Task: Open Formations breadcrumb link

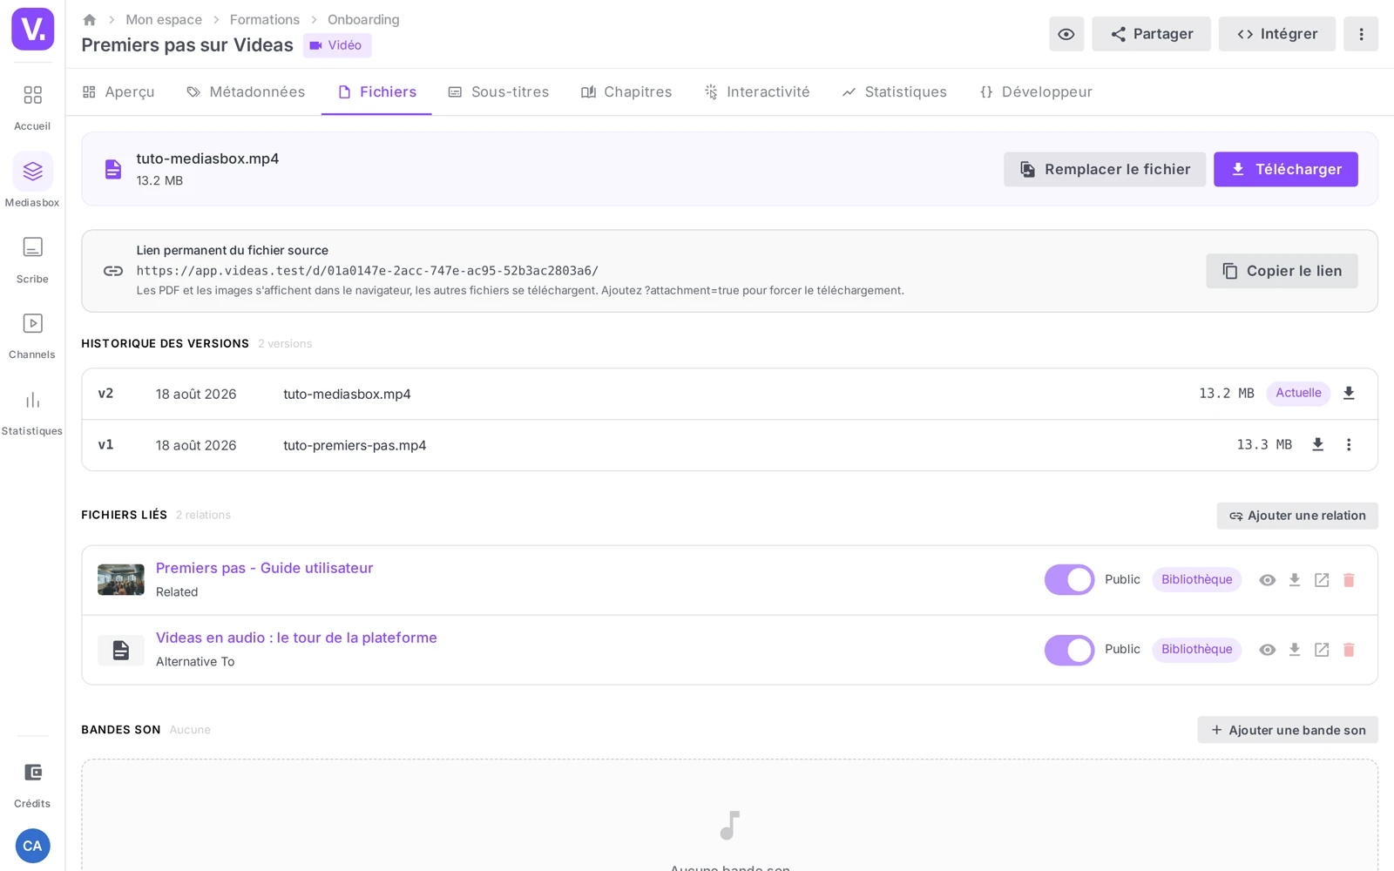Action: click(x=265, y=19)
